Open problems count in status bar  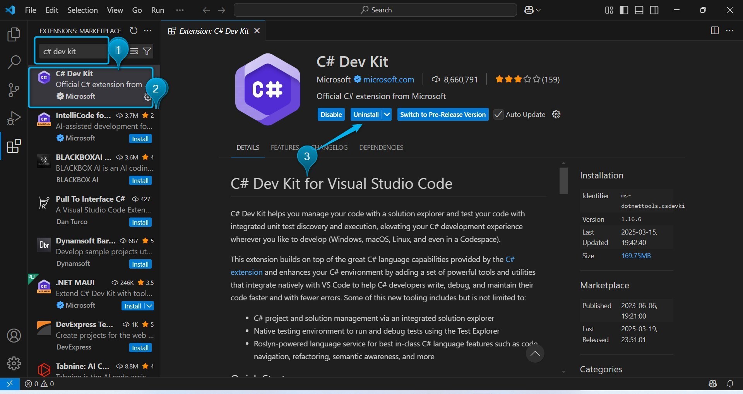coord(39,384)
